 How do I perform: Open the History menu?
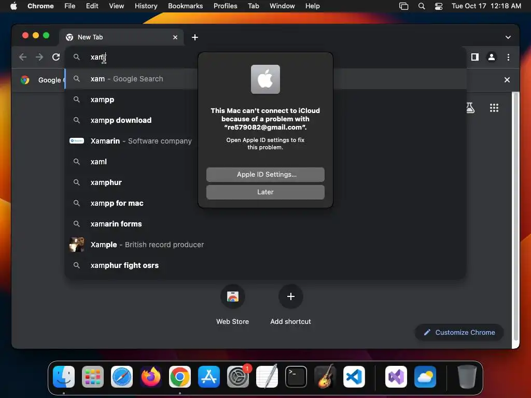click(x=146, y=6)
